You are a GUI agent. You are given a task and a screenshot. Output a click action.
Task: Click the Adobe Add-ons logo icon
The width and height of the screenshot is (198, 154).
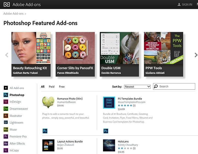(x=7, y=4)
